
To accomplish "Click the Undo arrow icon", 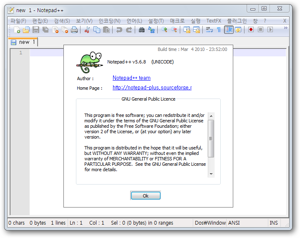I will point(119,30).
